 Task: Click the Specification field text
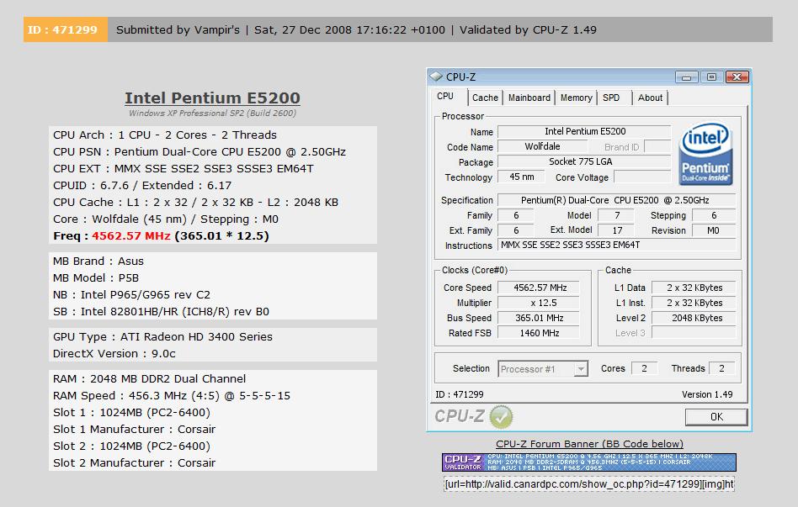pos(616,200)
